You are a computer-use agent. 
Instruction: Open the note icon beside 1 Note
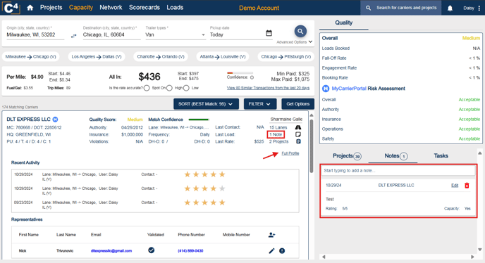pos(298,134)
